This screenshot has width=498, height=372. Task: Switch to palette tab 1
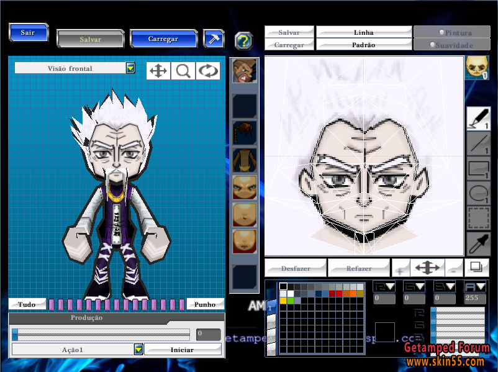coord(271,307)
